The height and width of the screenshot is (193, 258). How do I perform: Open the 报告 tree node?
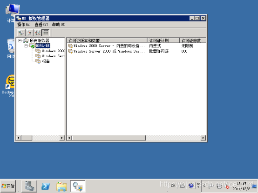(x=46, y=61)
